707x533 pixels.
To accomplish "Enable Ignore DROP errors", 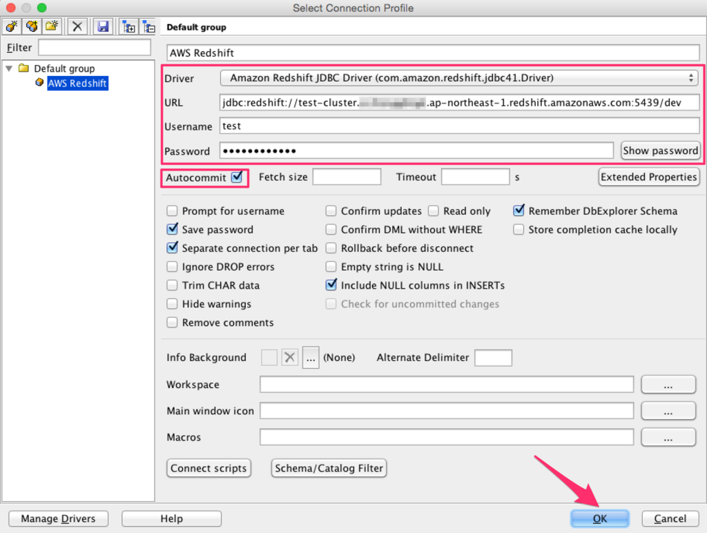I will (x=172, y=266).
